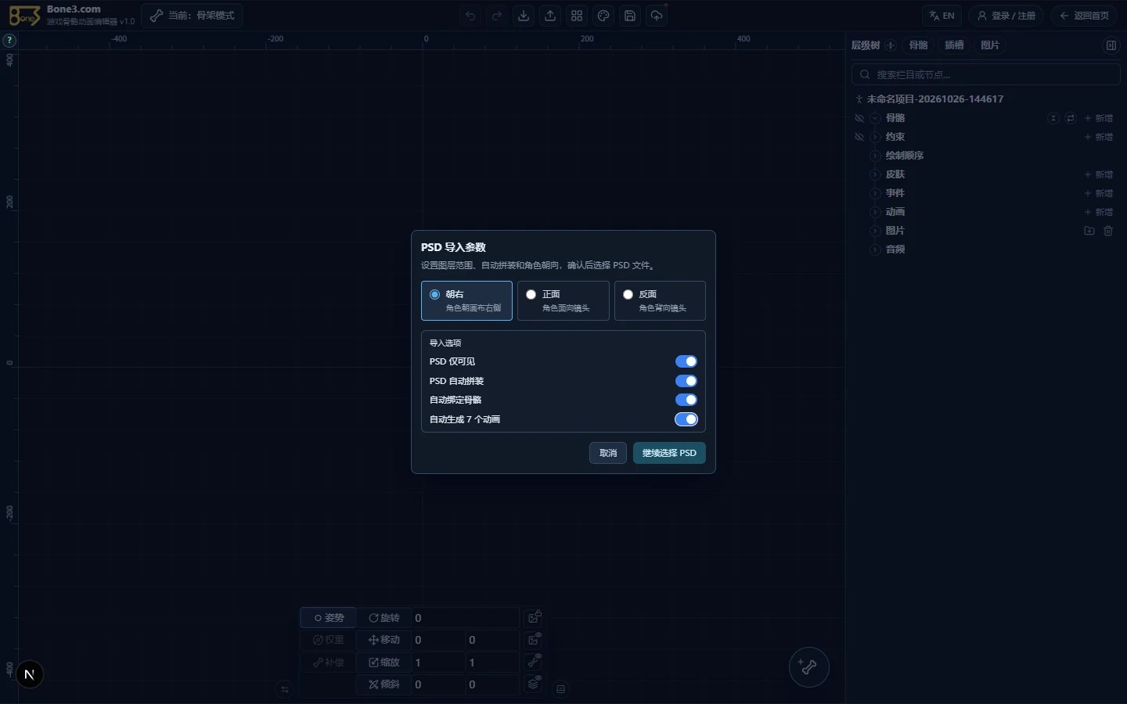Click the help question mark icon
The image size is (1127, 704).
point(9,40)
